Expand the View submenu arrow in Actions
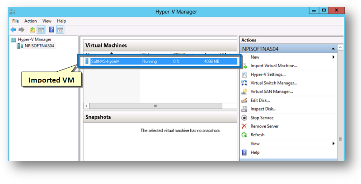 [x=333, y=143]
